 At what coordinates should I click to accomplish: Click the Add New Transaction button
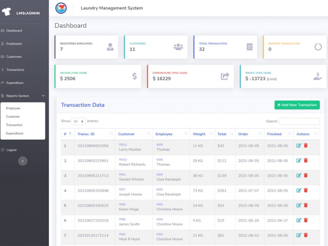tap(297, 105)
